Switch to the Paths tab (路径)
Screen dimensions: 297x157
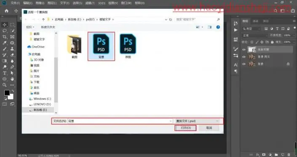point(266,21)
